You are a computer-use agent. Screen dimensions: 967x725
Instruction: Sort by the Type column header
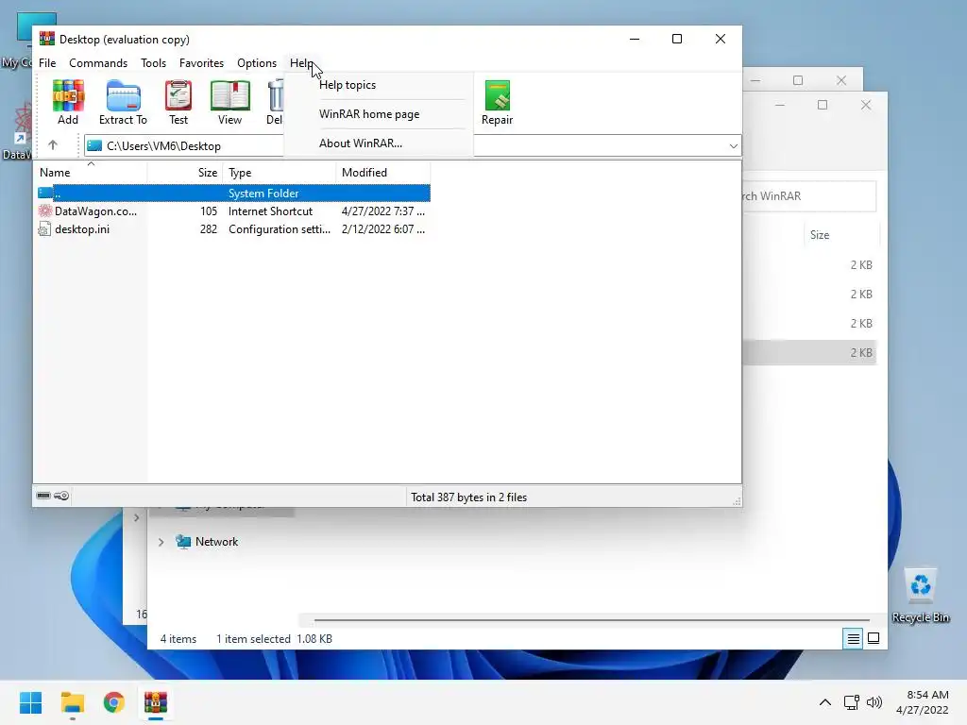280,173
